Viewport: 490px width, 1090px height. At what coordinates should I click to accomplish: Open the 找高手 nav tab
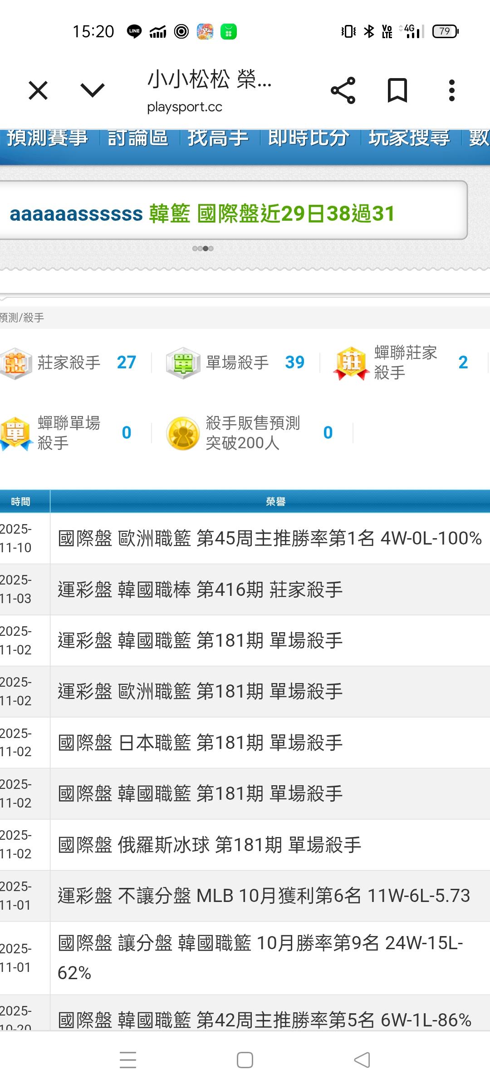218,138
